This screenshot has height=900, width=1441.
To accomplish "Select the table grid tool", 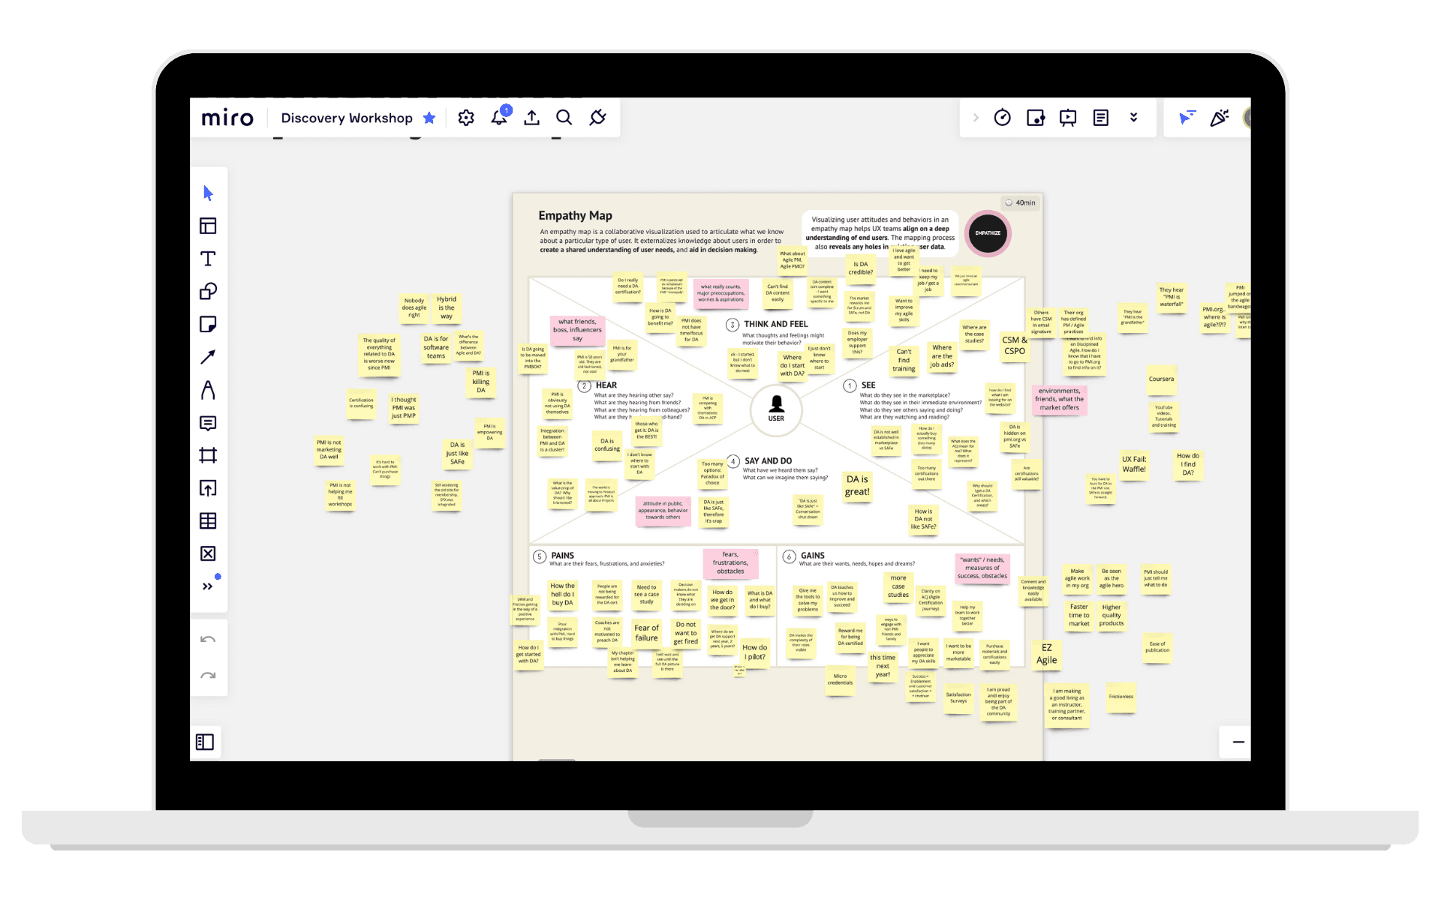I will (208, 520).
